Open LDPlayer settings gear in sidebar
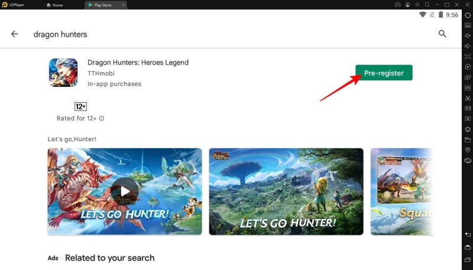 468,15
